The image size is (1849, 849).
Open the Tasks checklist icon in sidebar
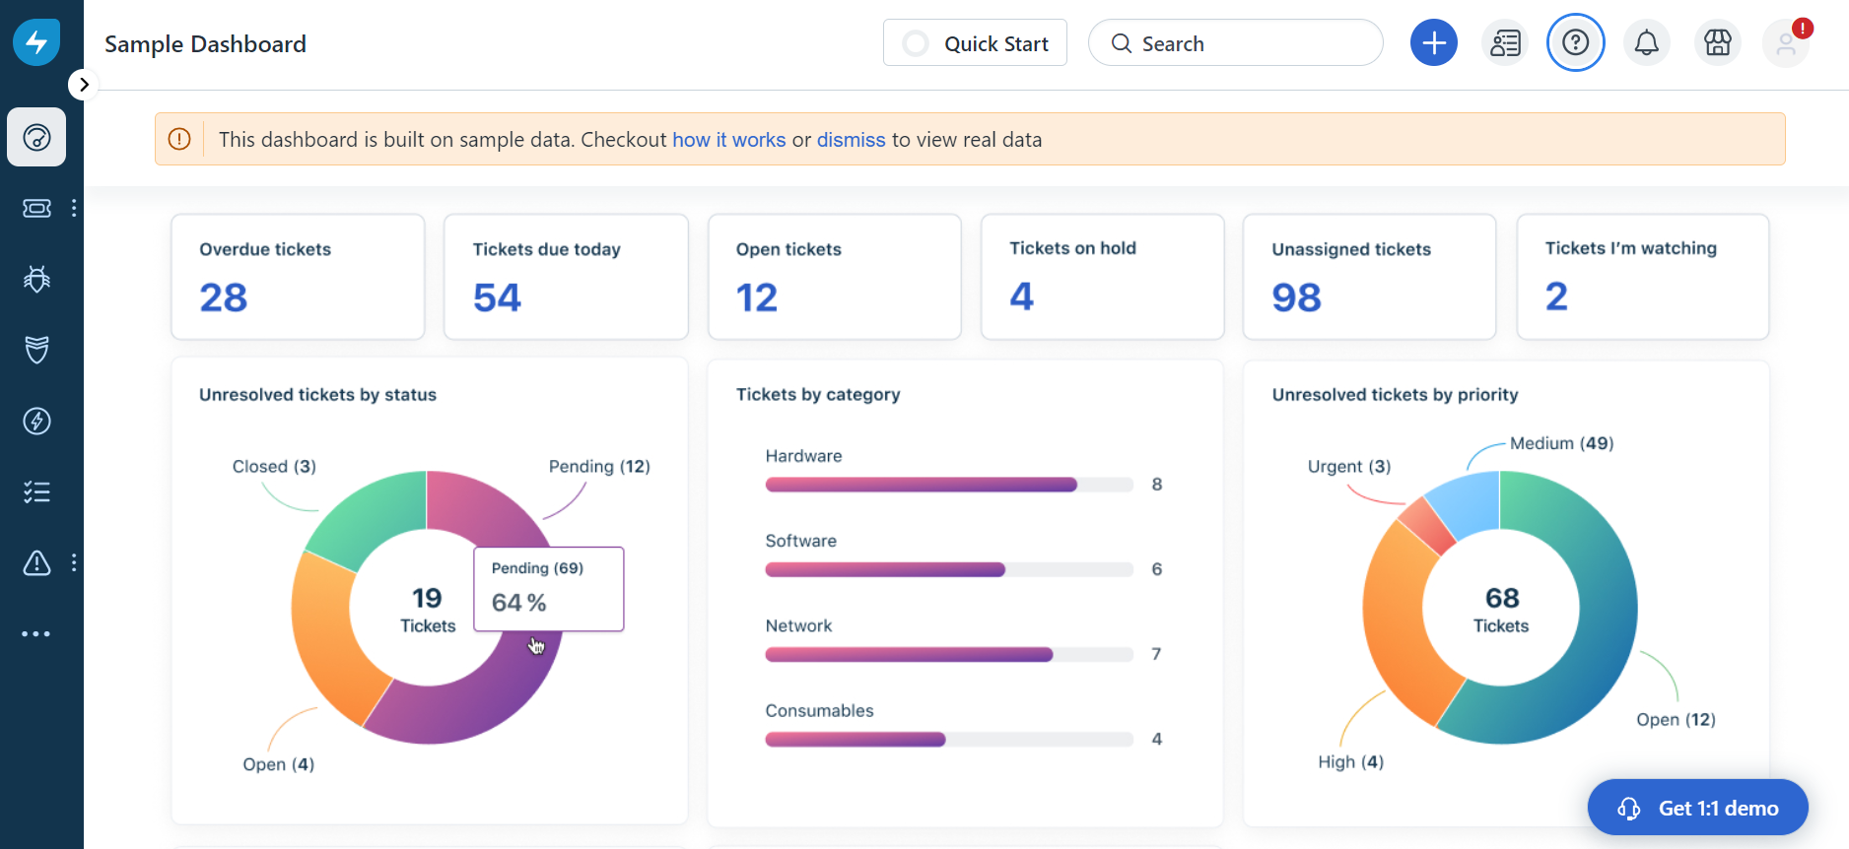(36, 491)
